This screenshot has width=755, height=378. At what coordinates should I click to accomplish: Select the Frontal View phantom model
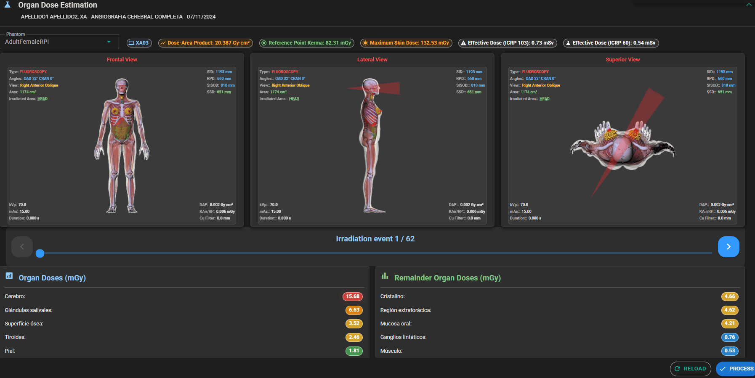122,145
